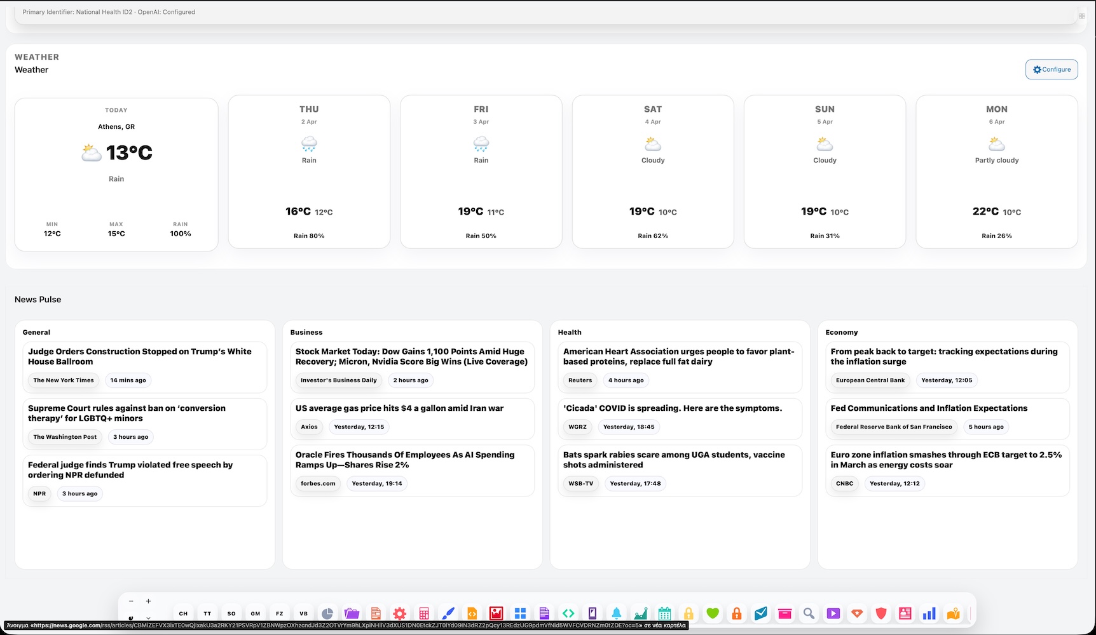Viewport: 1096px width, 635px height.
Task: Click the blue checkmark dock icon
Action: point(761,613)
